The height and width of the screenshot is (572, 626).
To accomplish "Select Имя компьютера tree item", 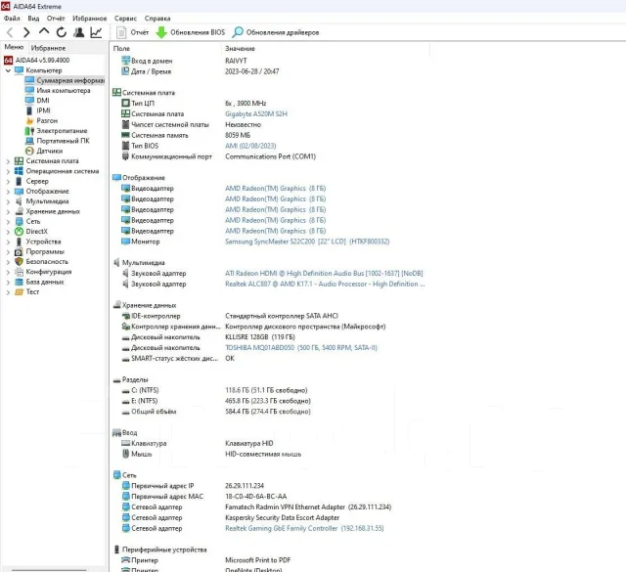I will pyautogui.click(x=58, y=91).
